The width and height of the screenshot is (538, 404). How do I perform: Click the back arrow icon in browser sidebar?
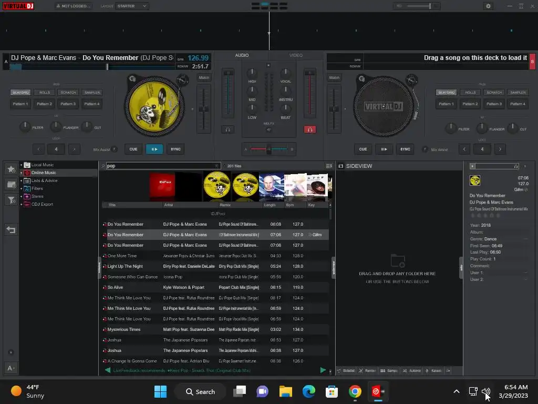tap(11, 229)
